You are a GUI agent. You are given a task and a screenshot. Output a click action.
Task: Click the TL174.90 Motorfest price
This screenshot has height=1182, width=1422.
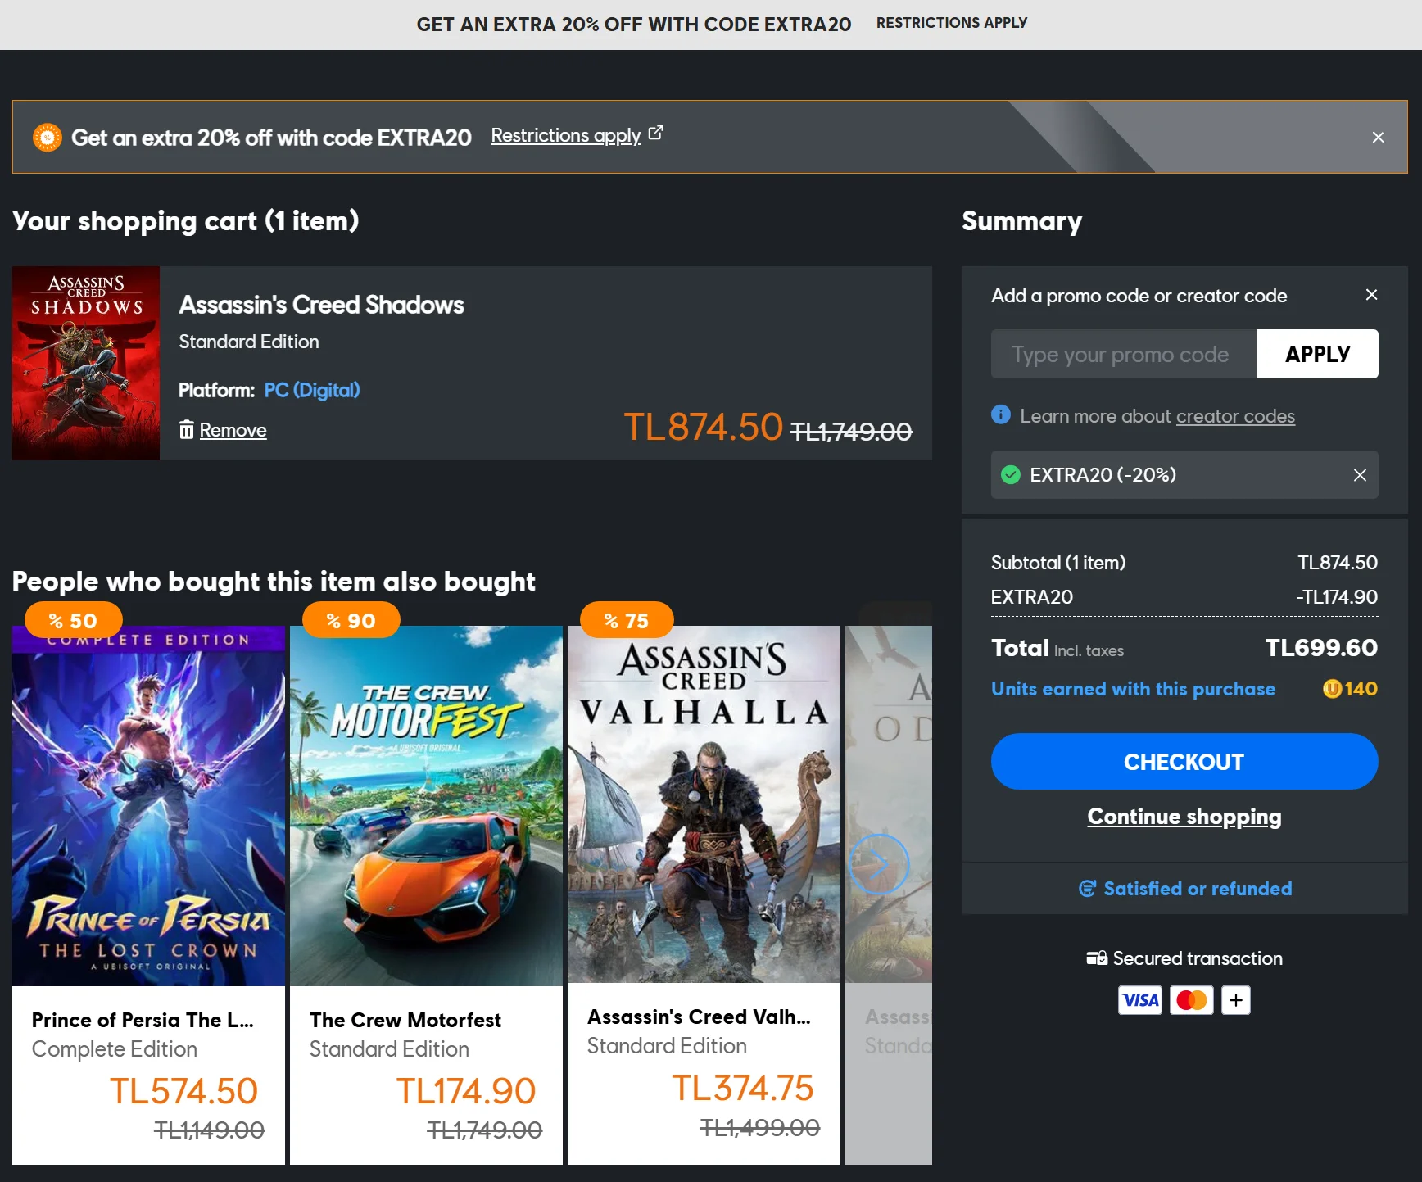coord(465,1091)
